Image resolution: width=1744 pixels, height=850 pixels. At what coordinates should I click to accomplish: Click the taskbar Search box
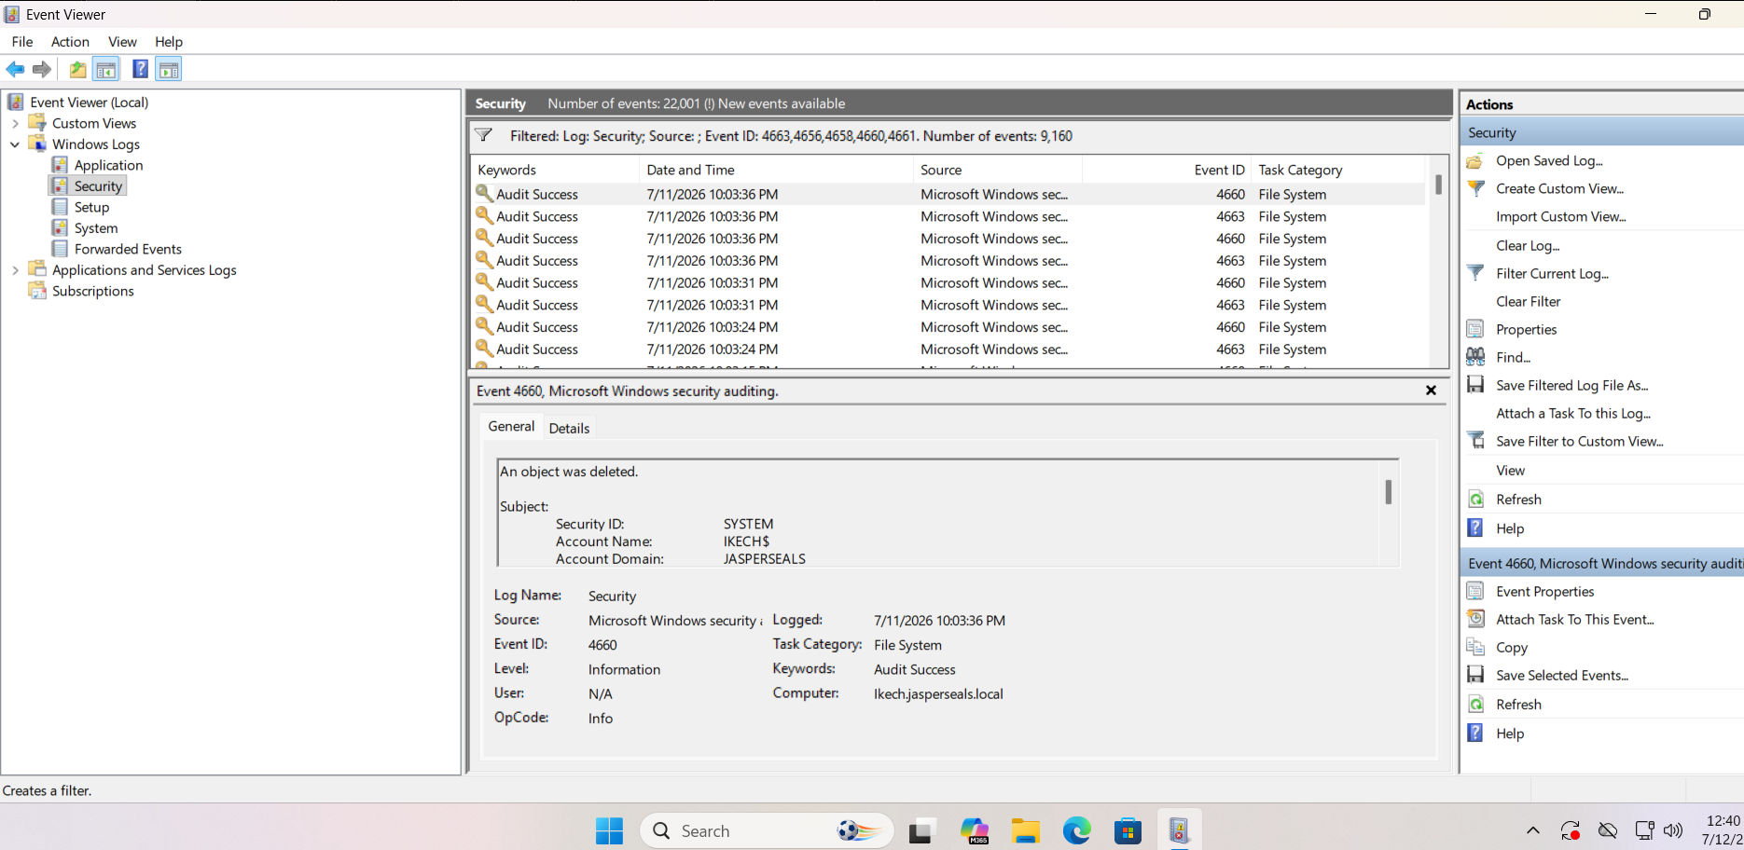click(x=767, y=830)
